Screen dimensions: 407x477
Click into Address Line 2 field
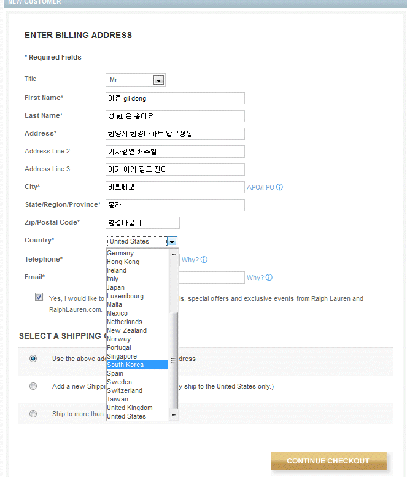pos(175,152)
